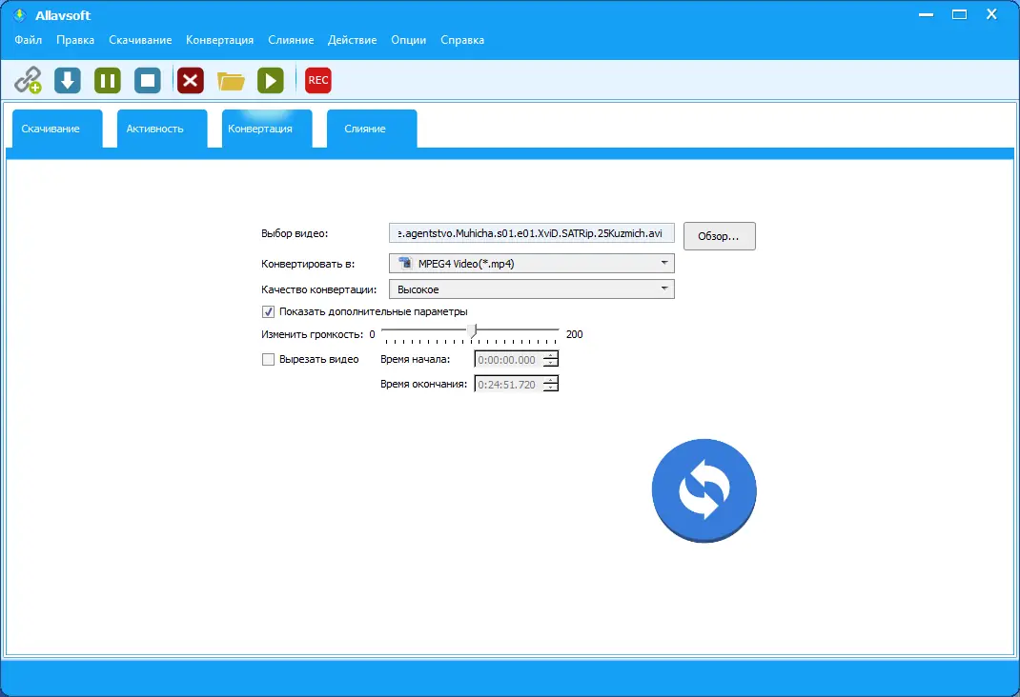This screenshot has height=697, width=1020.
Task: Decrease start time with down spinner arrow
Action: point(551,363)
